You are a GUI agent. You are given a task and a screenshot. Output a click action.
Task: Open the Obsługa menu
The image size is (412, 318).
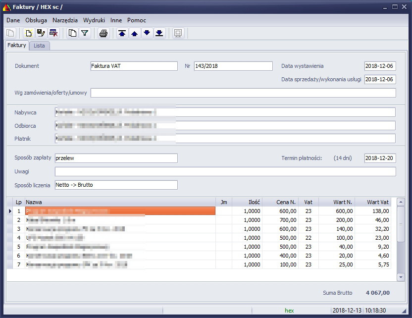(x=36, y=20)
